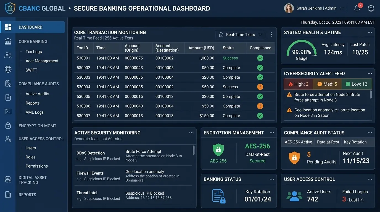Open Active Security Monitoring options menu
Screen dimensions: 380x212
point(191,133)
